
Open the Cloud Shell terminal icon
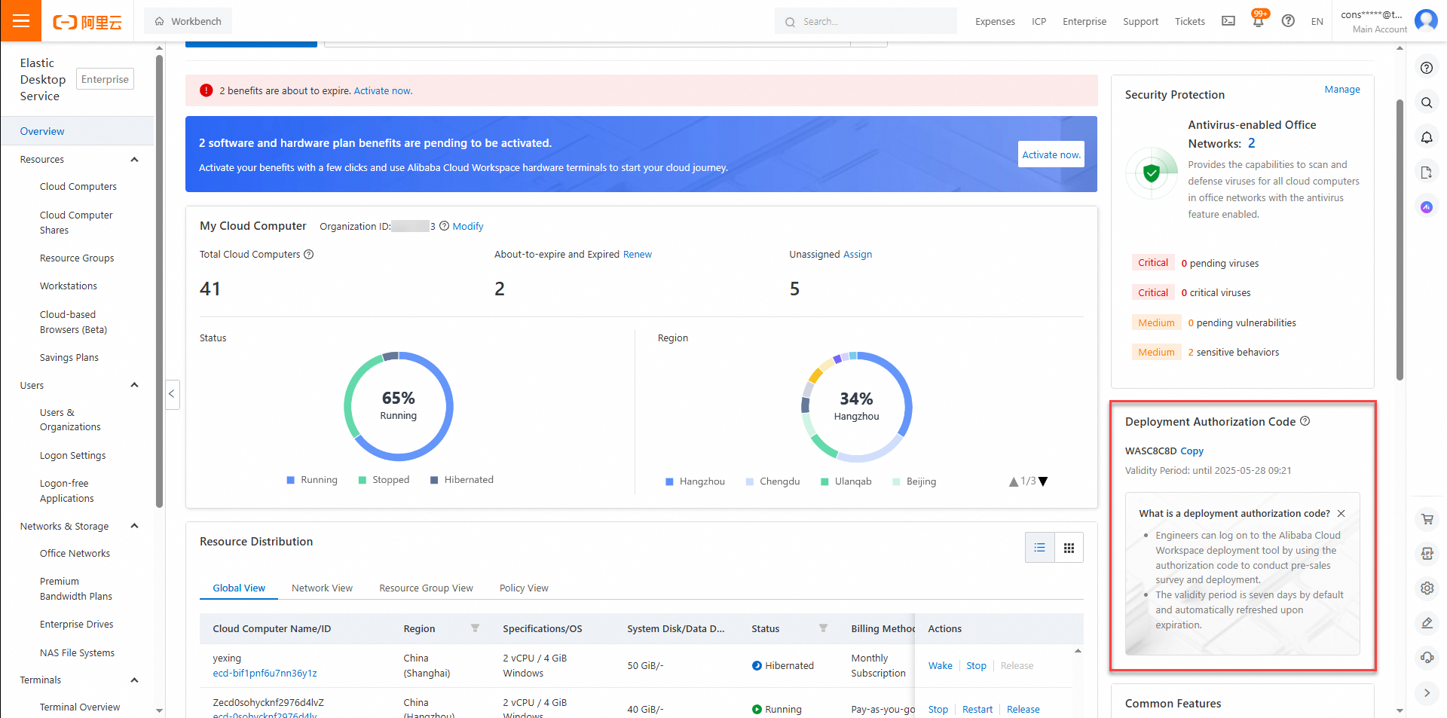click(1228, 21)
